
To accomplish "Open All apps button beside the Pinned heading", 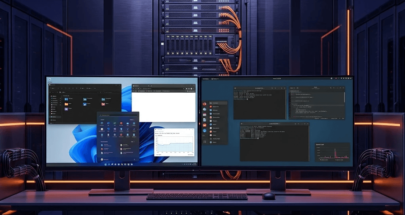I will [x=132, y=120].
